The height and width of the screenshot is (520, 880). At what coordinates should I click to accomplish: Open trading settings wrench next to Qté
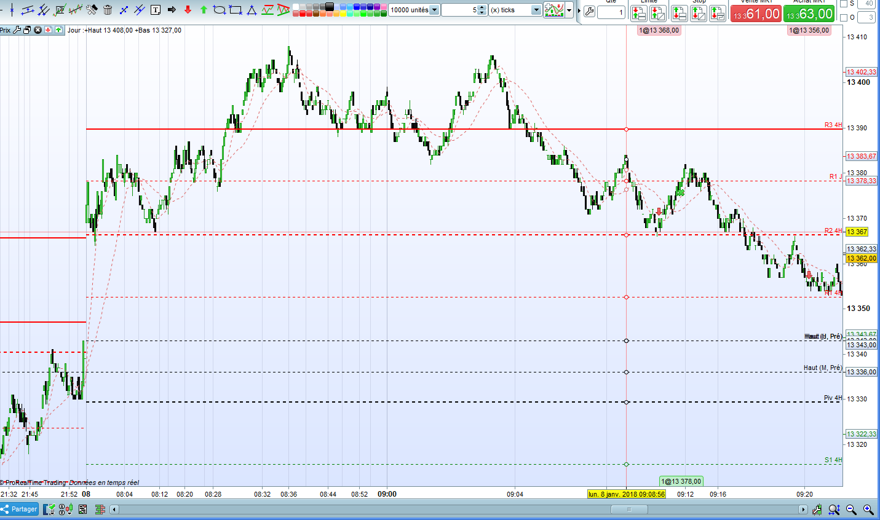(589, 12)
